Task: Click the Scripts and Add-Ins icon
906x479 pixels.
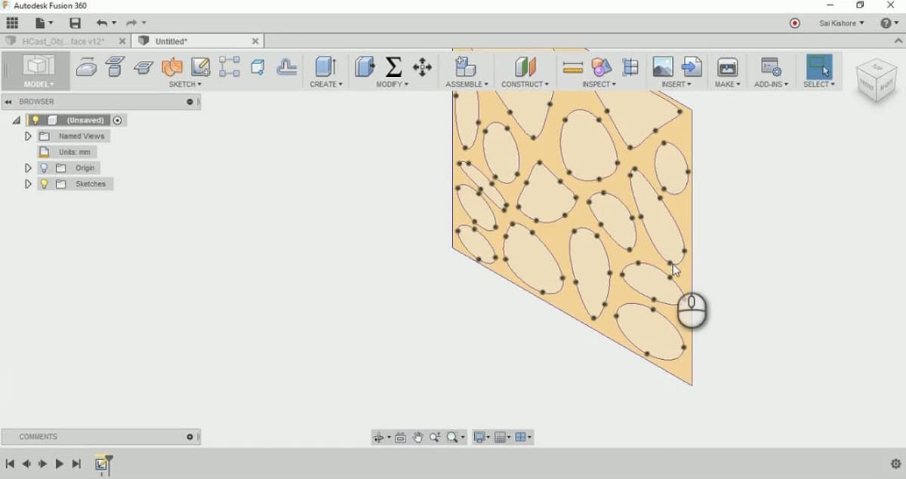Action: (771, 67)
